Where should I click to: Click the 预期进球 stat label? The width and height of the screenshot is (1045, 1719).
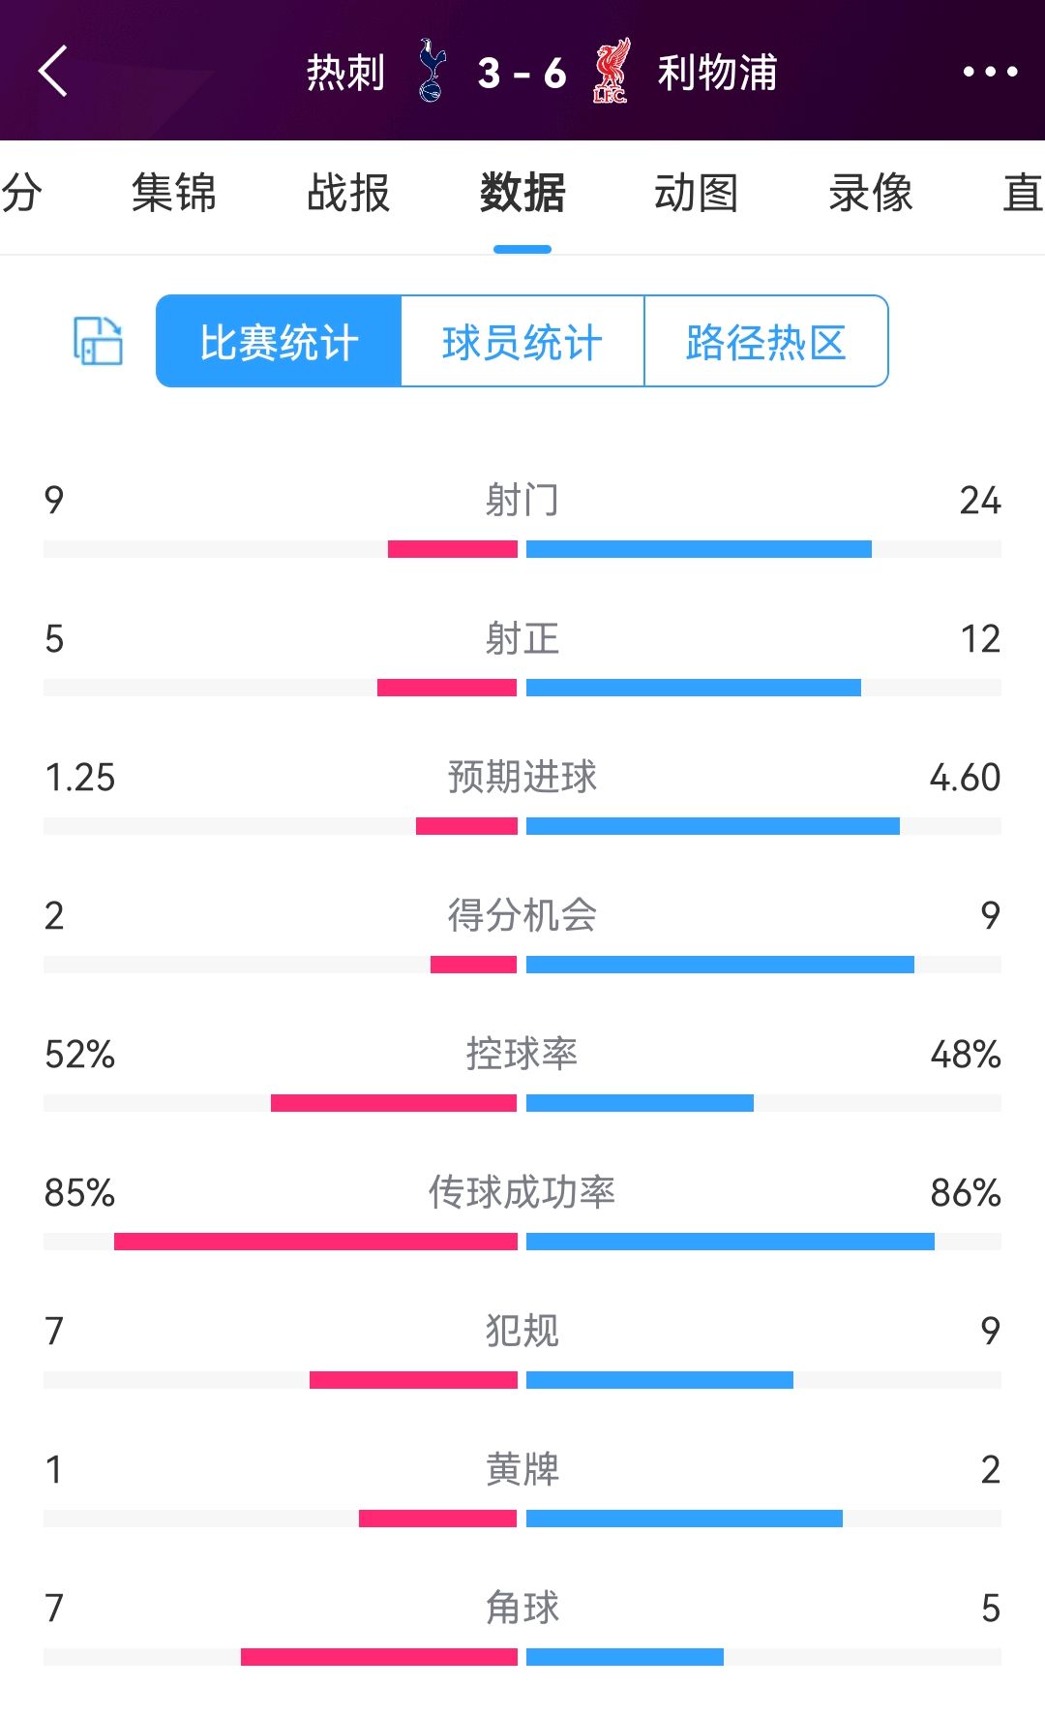point(522,778)
